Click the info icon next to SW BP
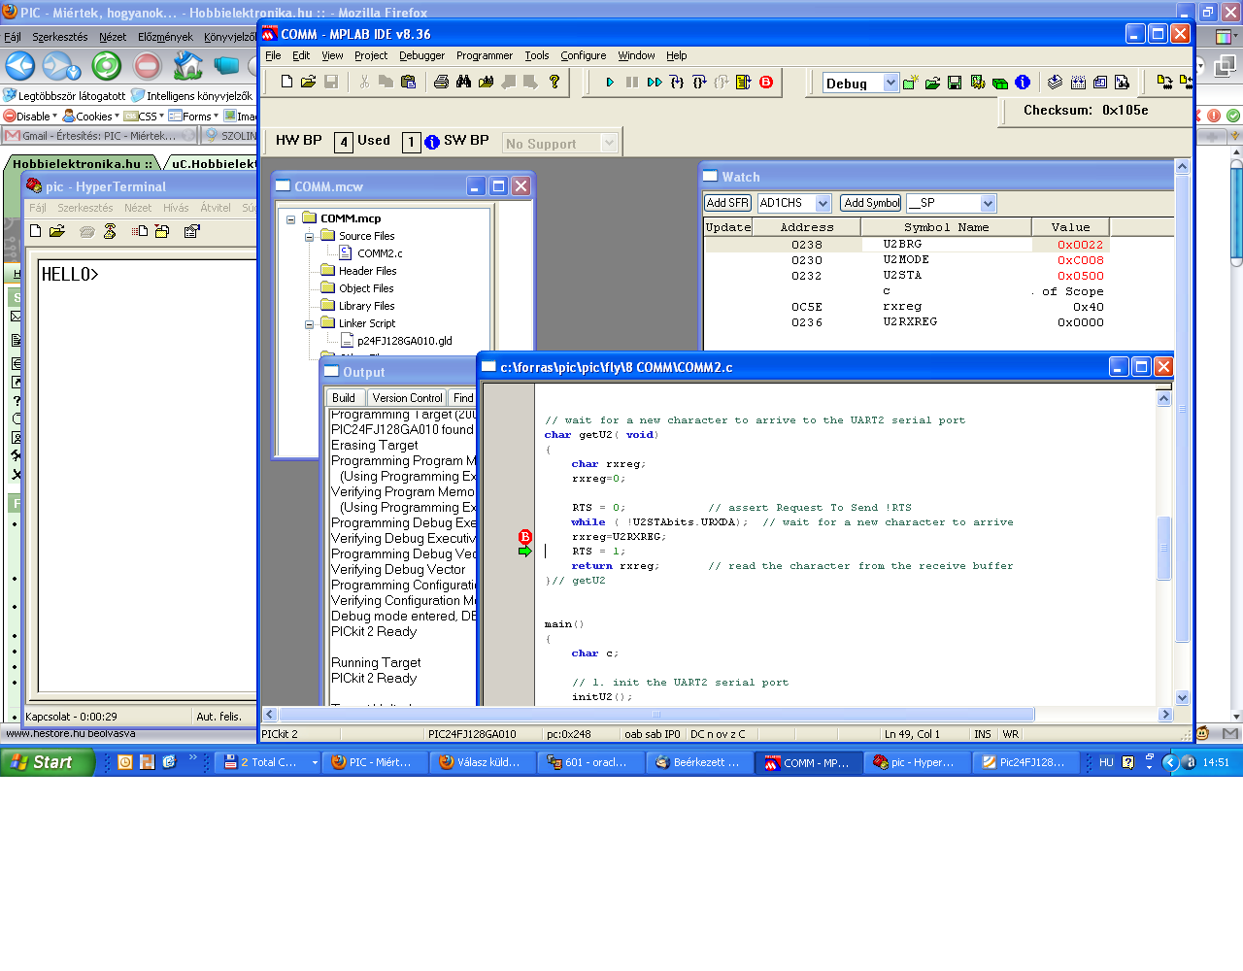Screen dimensions: 1243x971 tap(432, 142)
